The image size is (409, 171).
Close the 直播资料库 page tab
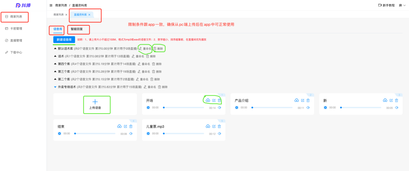(x=89, y=15)
